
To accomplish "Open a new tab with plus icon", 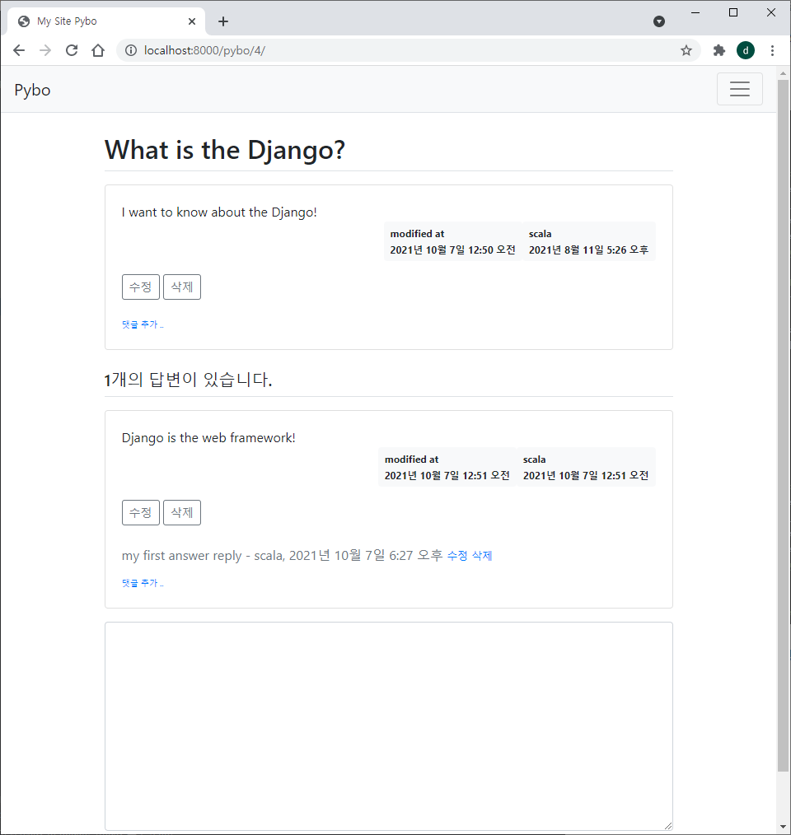I will pyautogui.click(x=223, y=21).
